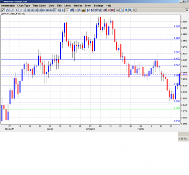Open the Settings menu
The height and width of the screenshot is (175, 189).
tap(98, 6)
